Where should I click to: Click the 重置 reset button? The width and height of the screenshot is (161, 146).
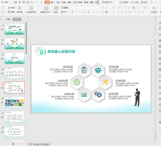click(x=64, y=8)
